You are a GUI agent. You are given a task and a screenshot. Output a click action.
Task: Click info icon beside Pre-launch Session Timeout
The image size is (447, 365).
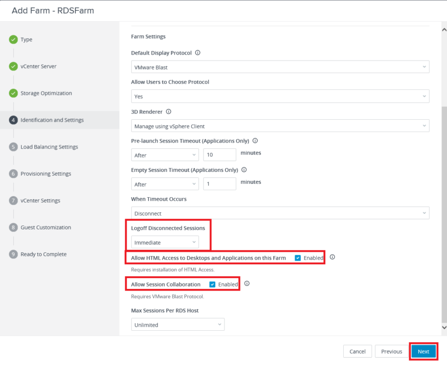255,141
